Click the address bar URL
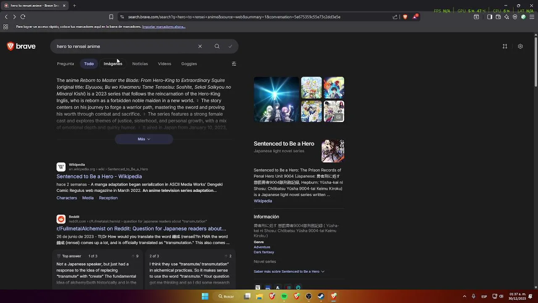This screenshot has height=303, width=538. [234, 17]
